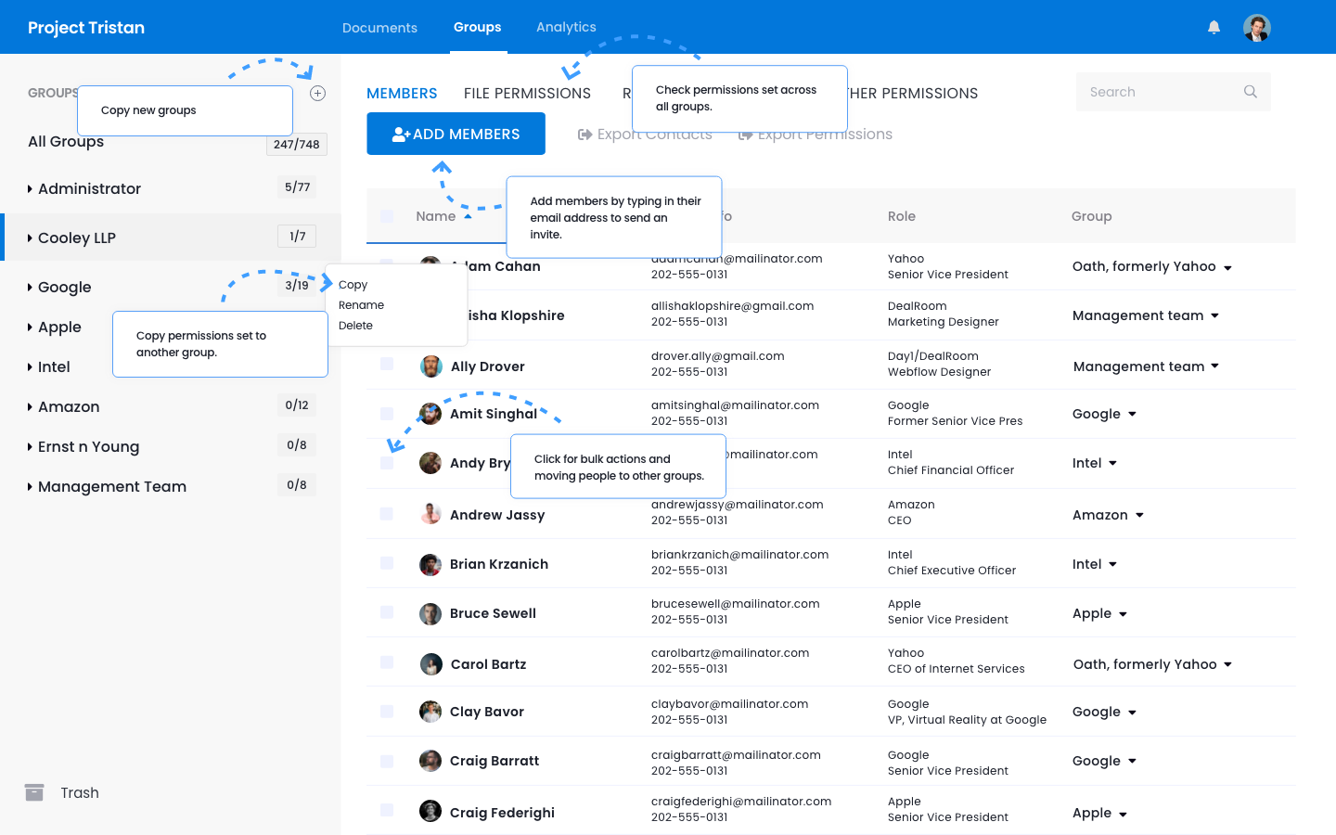Image resolution: width=1336 pixels, height=835 pixels.
Task: Click Craig Barratt's avatar
Action: coord(430,761)
